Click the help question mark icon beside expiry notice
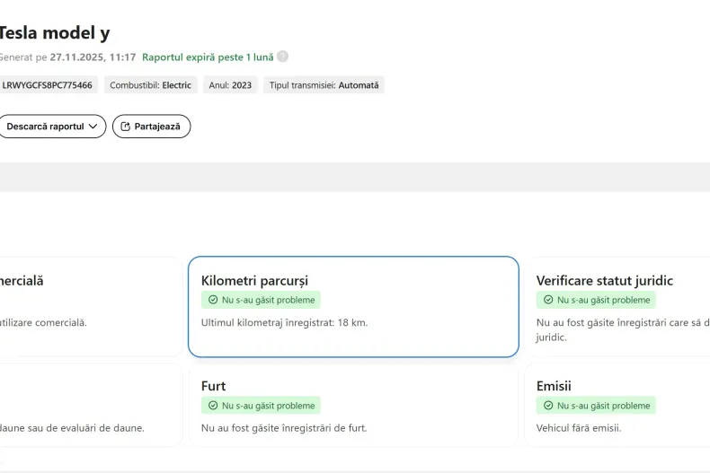 [283, 57]
